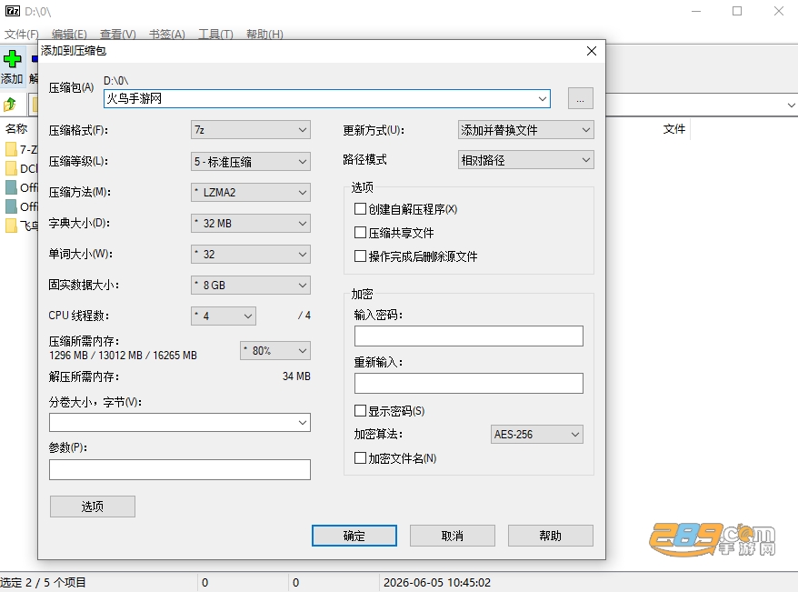Click the green plus Add icon

[x=12, y=59]
